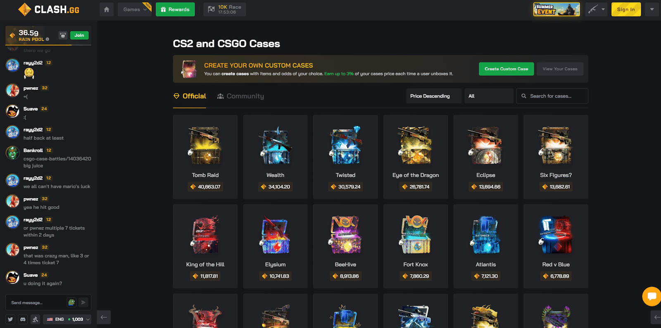This screenshot has height=328, width=661.
Task: Click the Create Custom Case button
Action: (x=506, y=69)
